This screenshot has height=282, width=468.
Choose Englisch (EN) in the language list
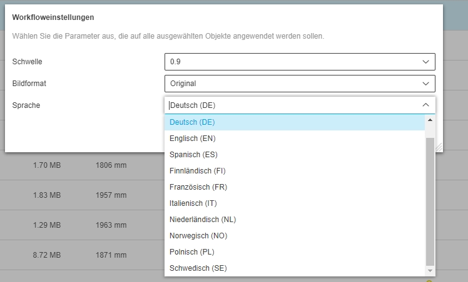193,139
